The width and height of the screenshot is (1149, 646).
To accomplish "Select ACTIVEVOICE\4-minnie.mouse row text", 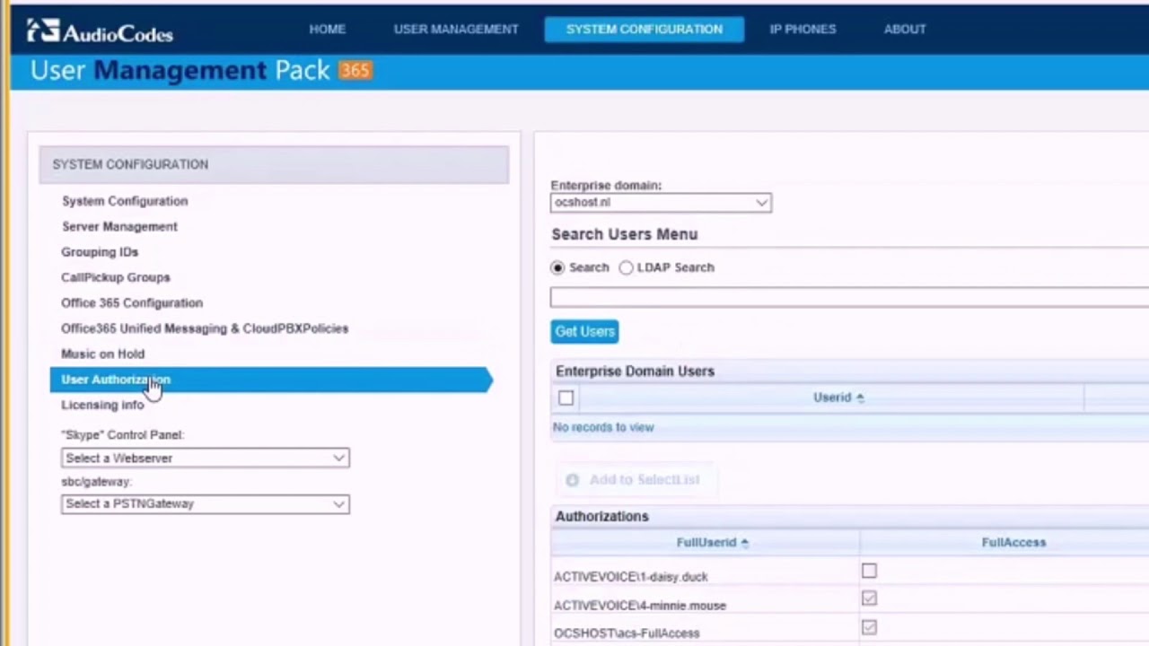I will (640, 606).
